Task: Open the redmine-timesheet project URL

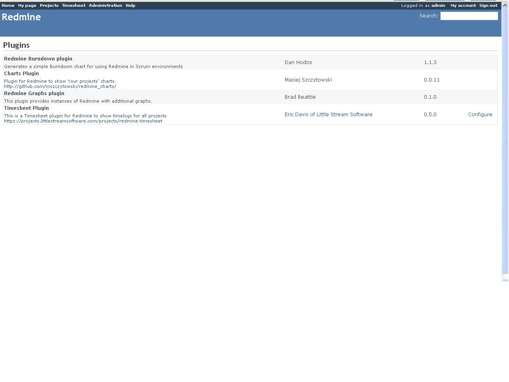Action: [83, 121]
